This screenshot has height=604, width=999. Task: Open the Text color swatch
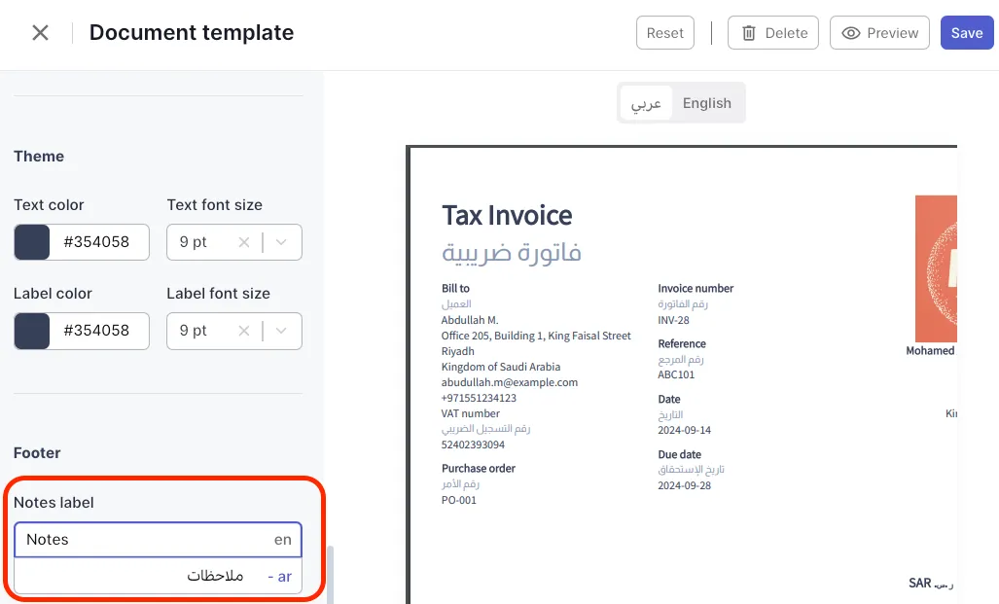pyautogui.click(x=32, y=242)
